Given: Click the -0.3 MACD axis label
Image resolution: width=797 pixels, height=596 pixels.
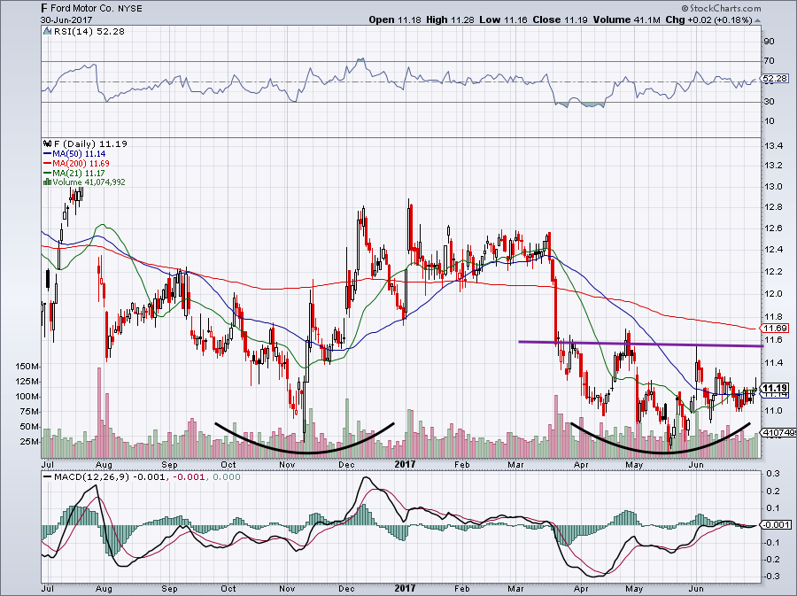Looking at the screenshot, I should pos(772,577).
